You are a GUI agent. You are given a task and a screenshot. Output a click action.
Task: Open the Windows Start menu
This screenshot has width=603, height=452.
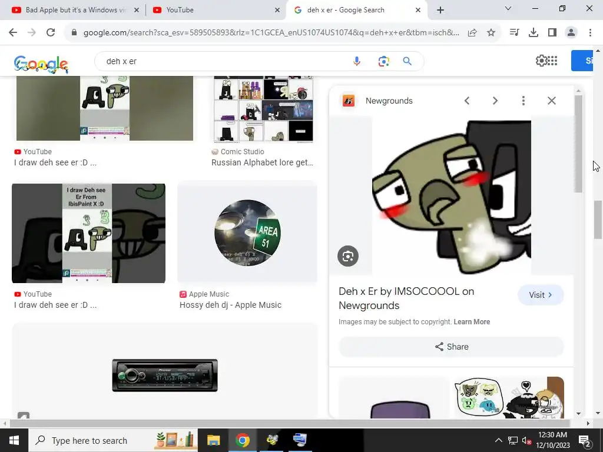coord(14,440)
